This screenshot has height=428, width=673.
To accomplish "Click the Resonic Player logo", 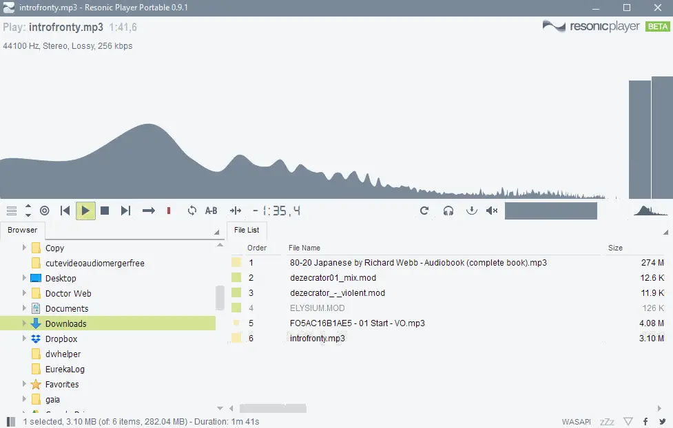I will point(590,27).
